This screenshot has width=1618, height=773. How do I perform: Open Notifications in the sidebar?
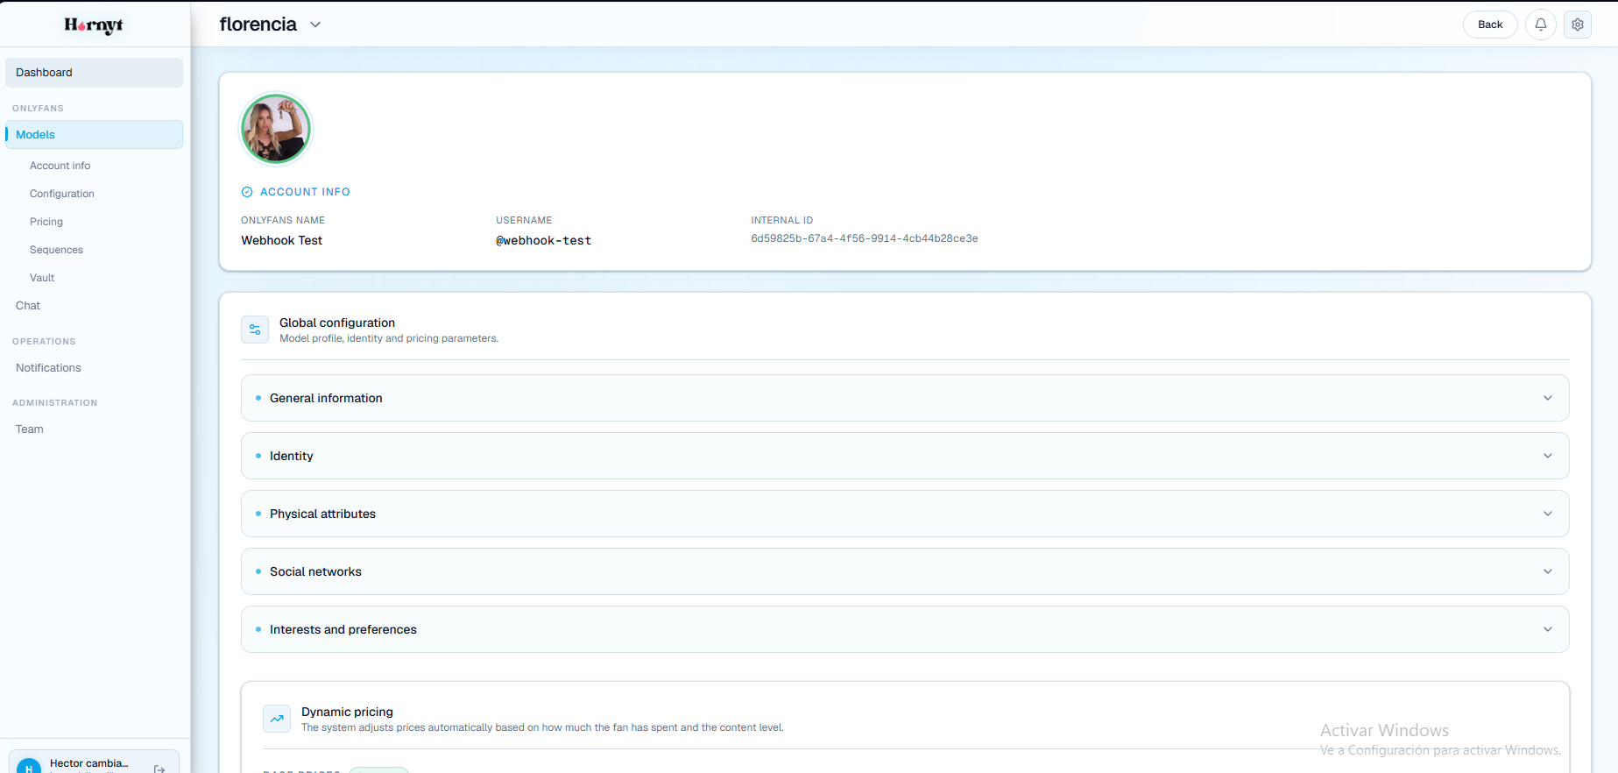point(48,368)
